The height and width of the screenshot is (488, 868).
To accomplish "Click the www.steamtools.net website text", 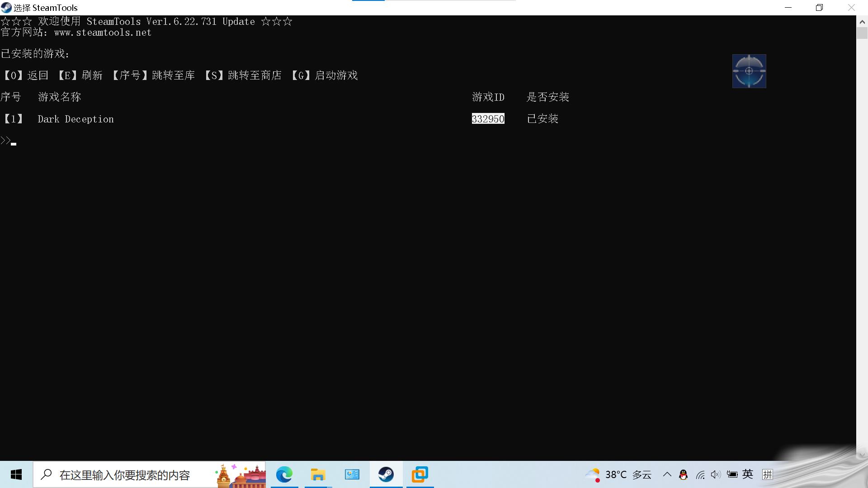I will [x=103, y=33].
